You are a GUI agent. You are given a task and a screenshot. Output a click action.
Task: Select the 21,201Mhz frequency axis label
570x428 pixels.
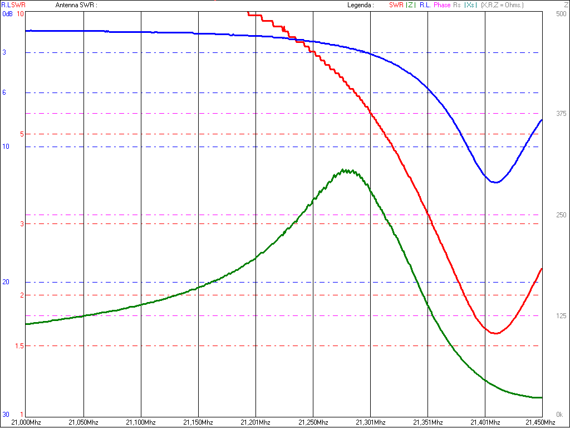255,422
